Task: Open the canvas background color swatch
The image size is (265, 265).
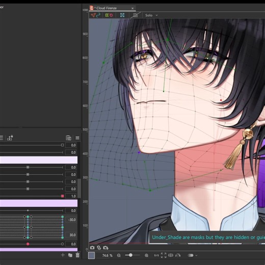Action: (x=91, y=255)
